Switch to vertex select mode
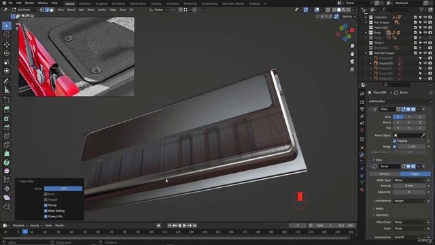Image resolution: width=435 pixels, height=245 pixels. [42, 10]
